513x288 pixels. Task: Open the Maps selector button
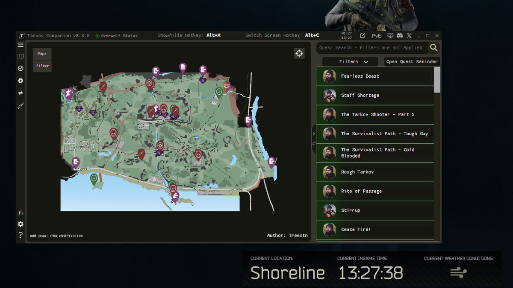coord(42,54)
